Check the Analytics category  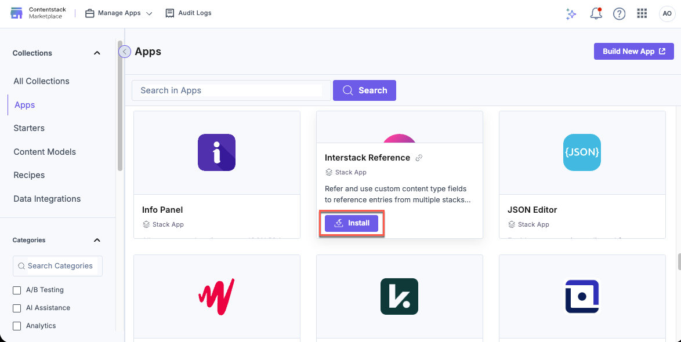pos(17,326)
